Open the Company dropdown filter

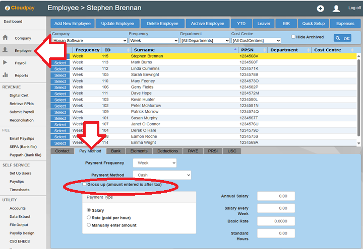(x=88, y=41)
